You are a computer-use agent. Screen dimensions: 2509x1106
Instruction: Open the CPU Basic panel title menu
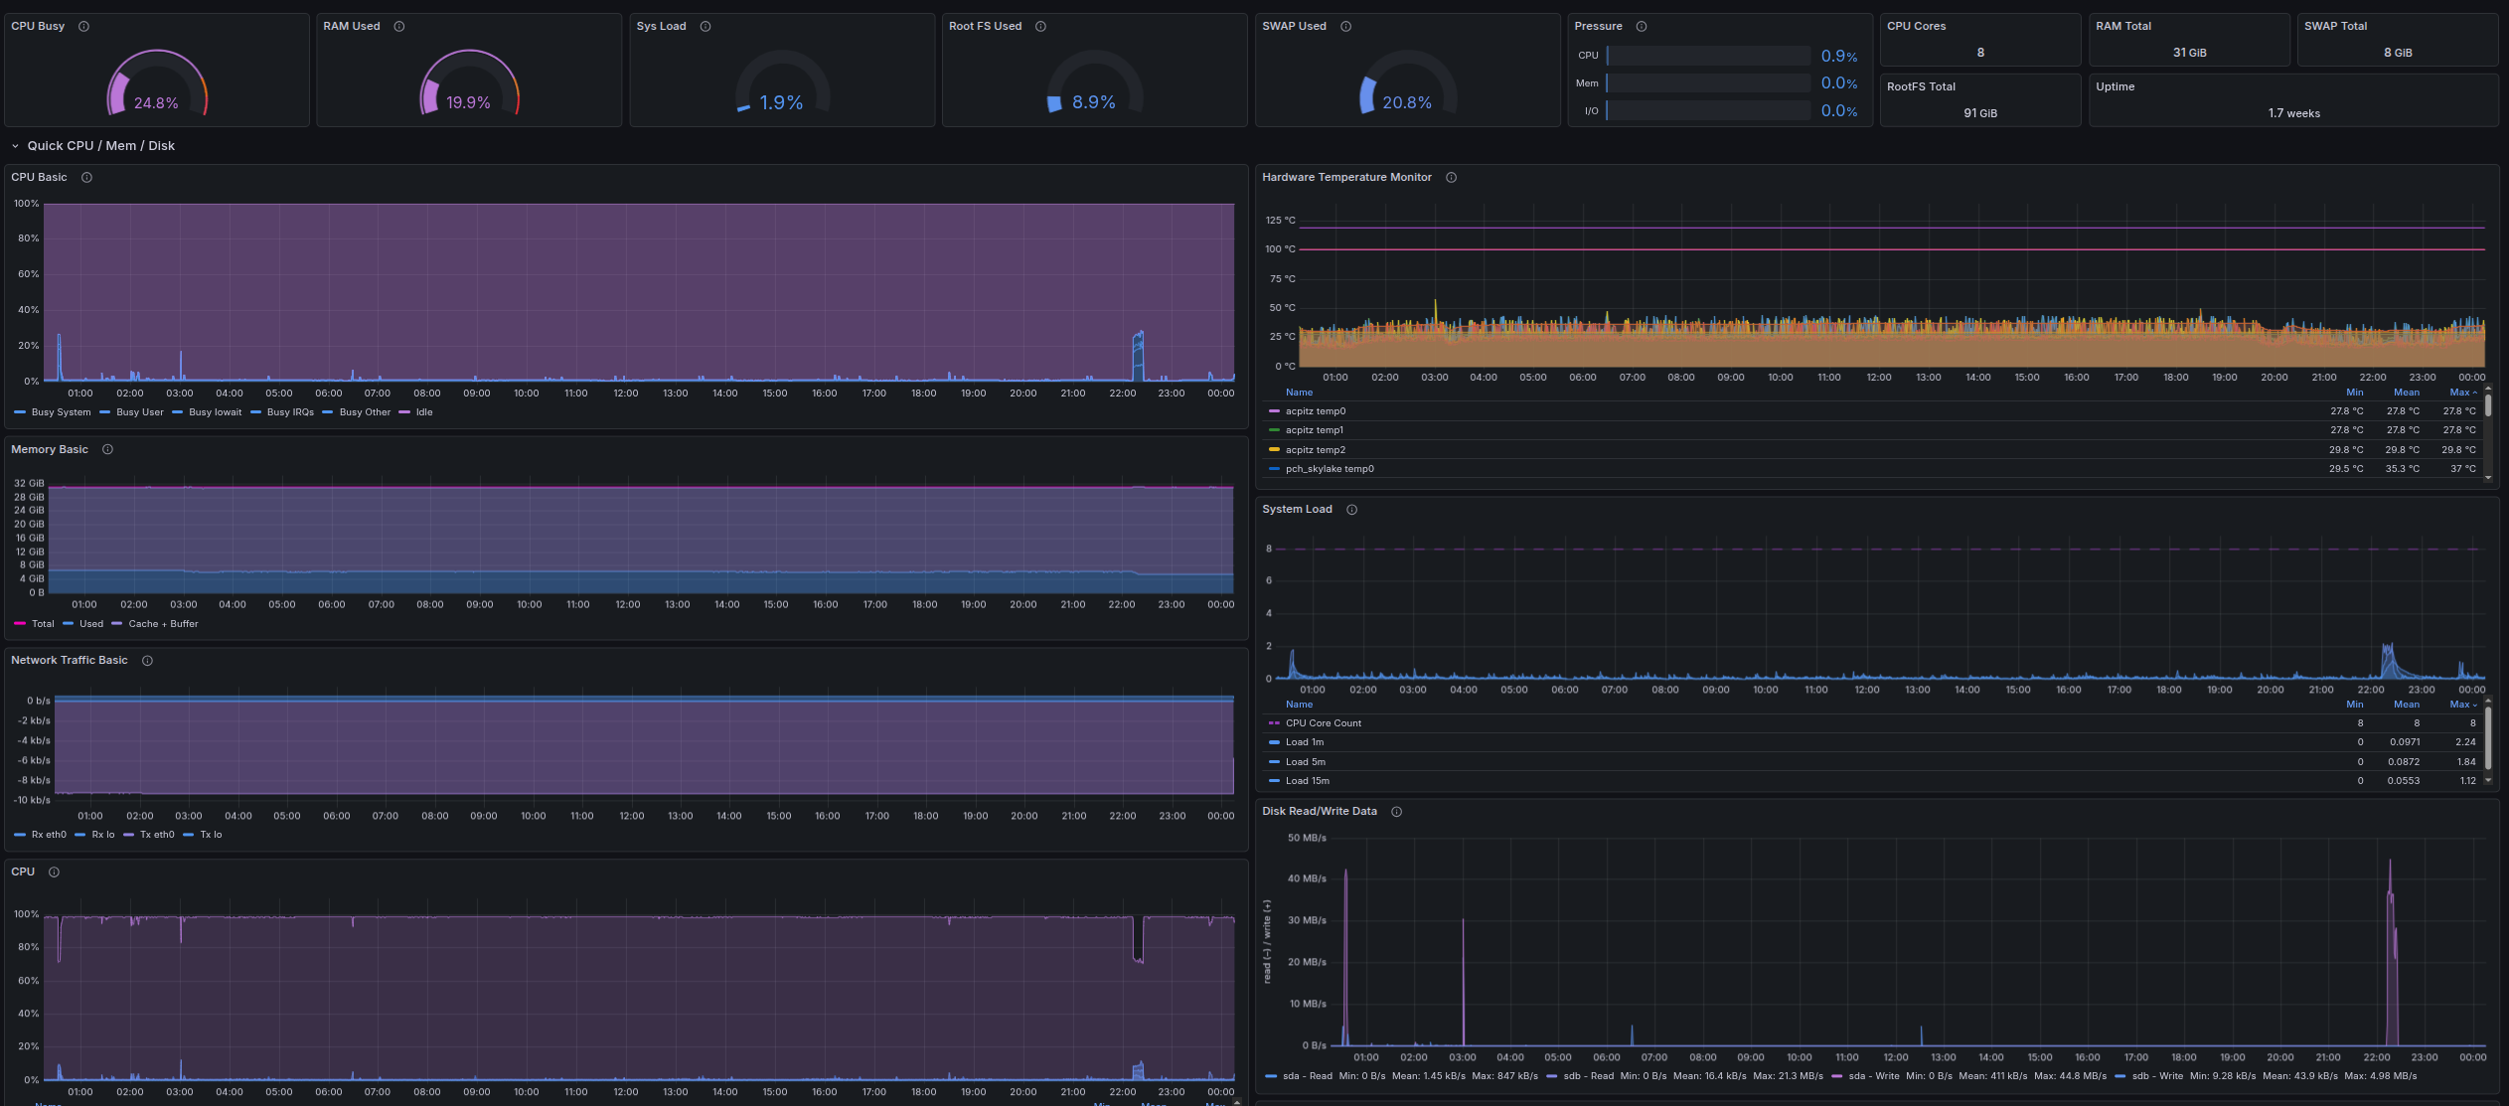click(40, 177)
